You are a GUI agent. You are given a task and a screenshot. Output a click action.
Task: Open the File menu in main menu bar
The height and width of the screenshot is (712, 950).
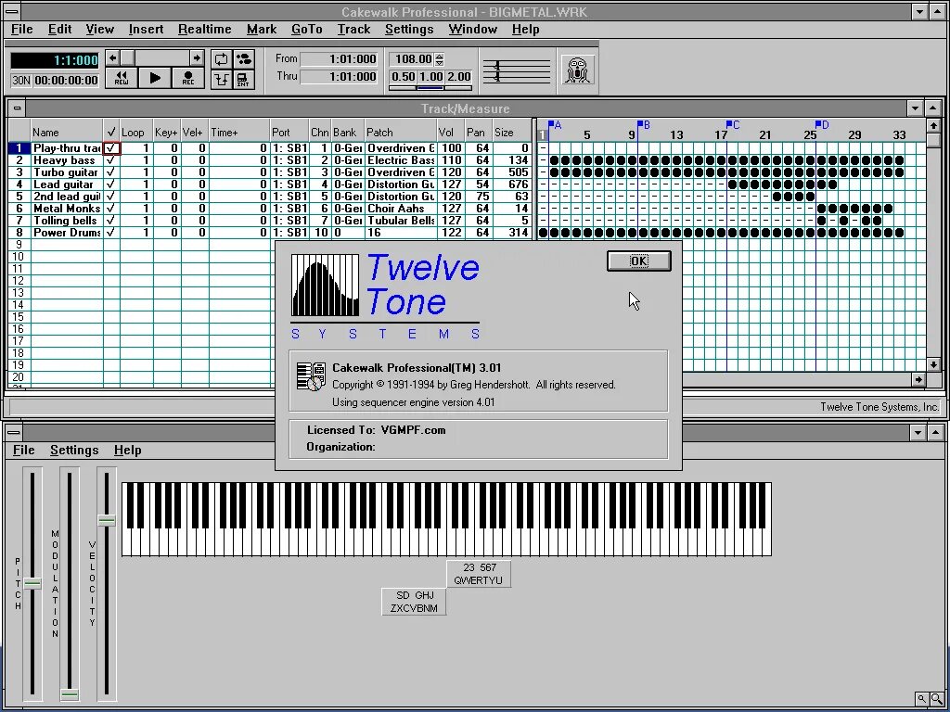[22, 29]
